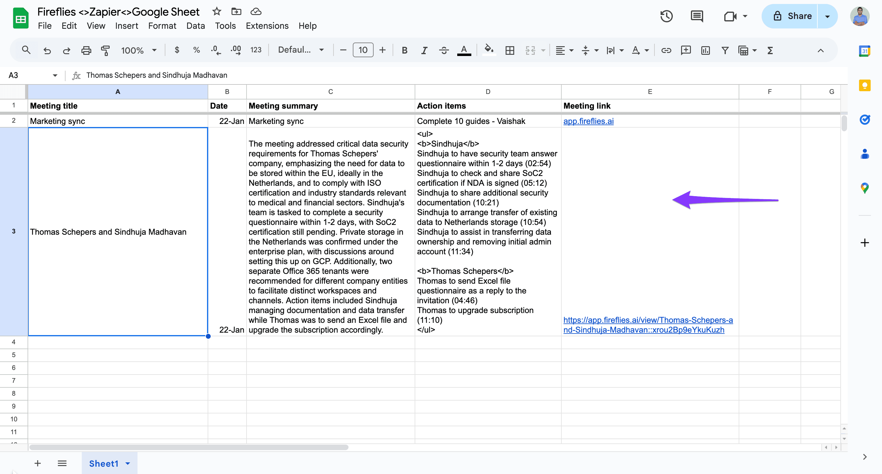Image resolution: width=882 pixels, height=474 pixels.
Task: Open the File menu
Action: coord(44,26)
